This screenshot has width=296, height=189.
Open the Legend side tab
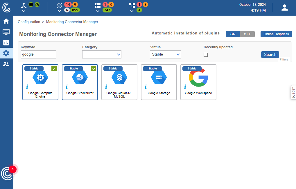[x=293, y=92]
